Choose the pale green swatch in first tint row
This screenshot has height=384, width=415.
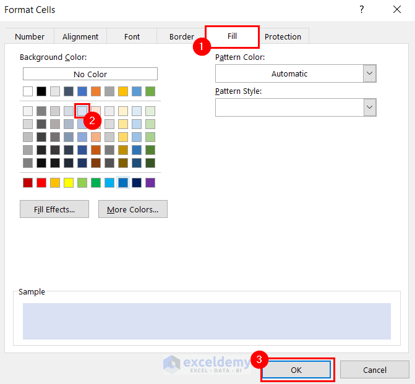click(150, 111)
